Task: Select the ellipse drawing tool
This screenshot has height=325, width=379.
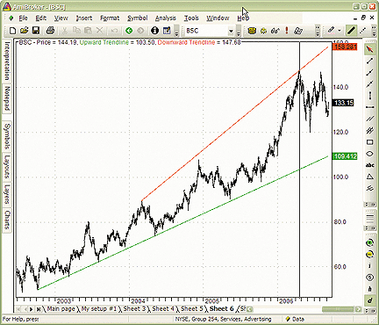Action: [x=370, y=154]
